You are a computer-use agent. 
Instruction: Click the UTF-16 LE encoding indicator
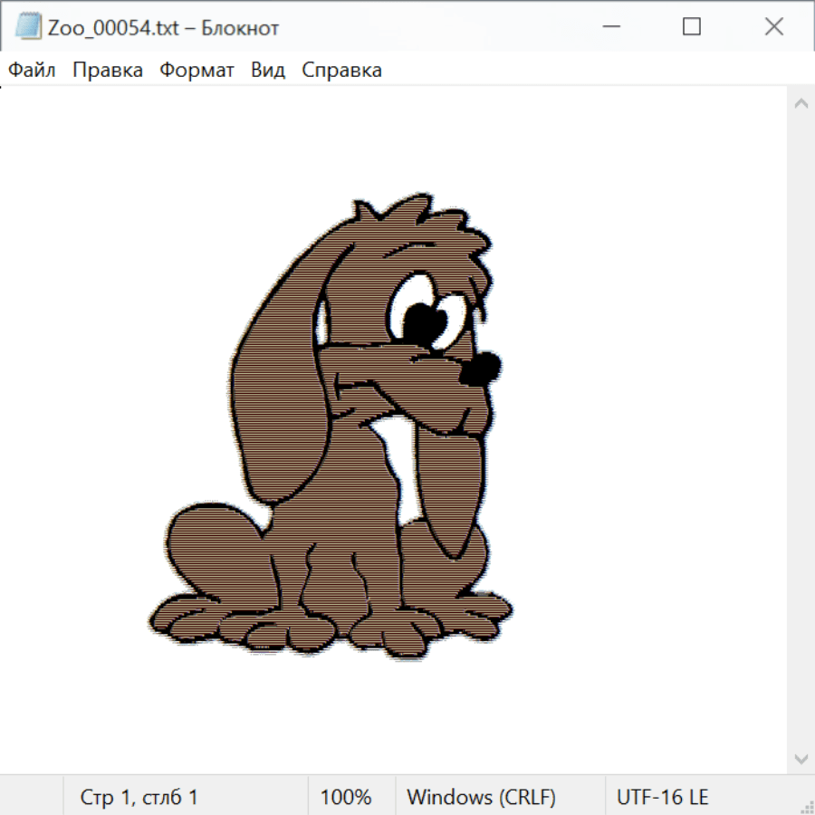tap(662, 797)
